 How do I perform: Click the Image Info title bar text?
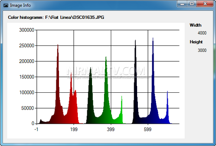(20, 5)
